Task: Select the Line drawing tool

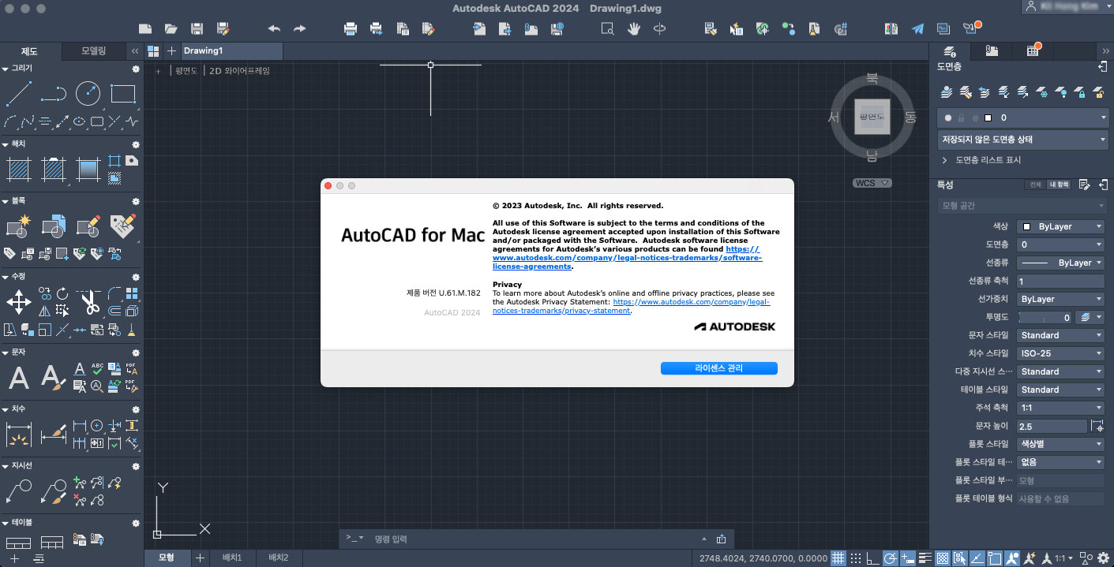Action: (18, 94)
